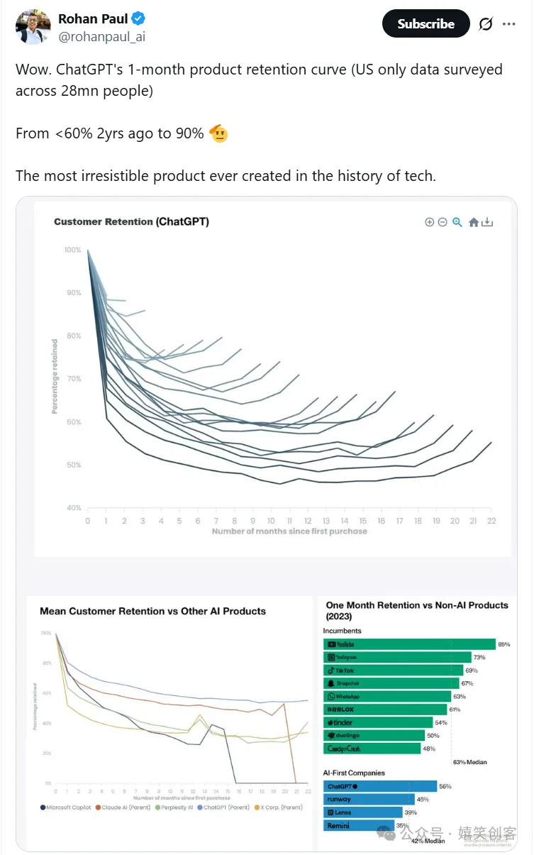
Task: Click the ChatGPT 56% retention bar
Action: (380, 786)
